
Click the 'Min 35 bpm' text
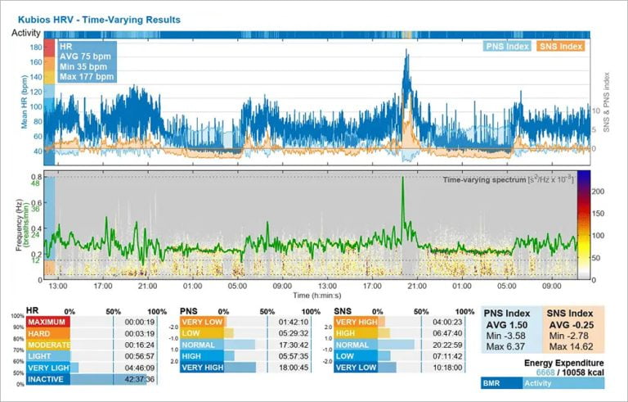(x=83, y=66)
